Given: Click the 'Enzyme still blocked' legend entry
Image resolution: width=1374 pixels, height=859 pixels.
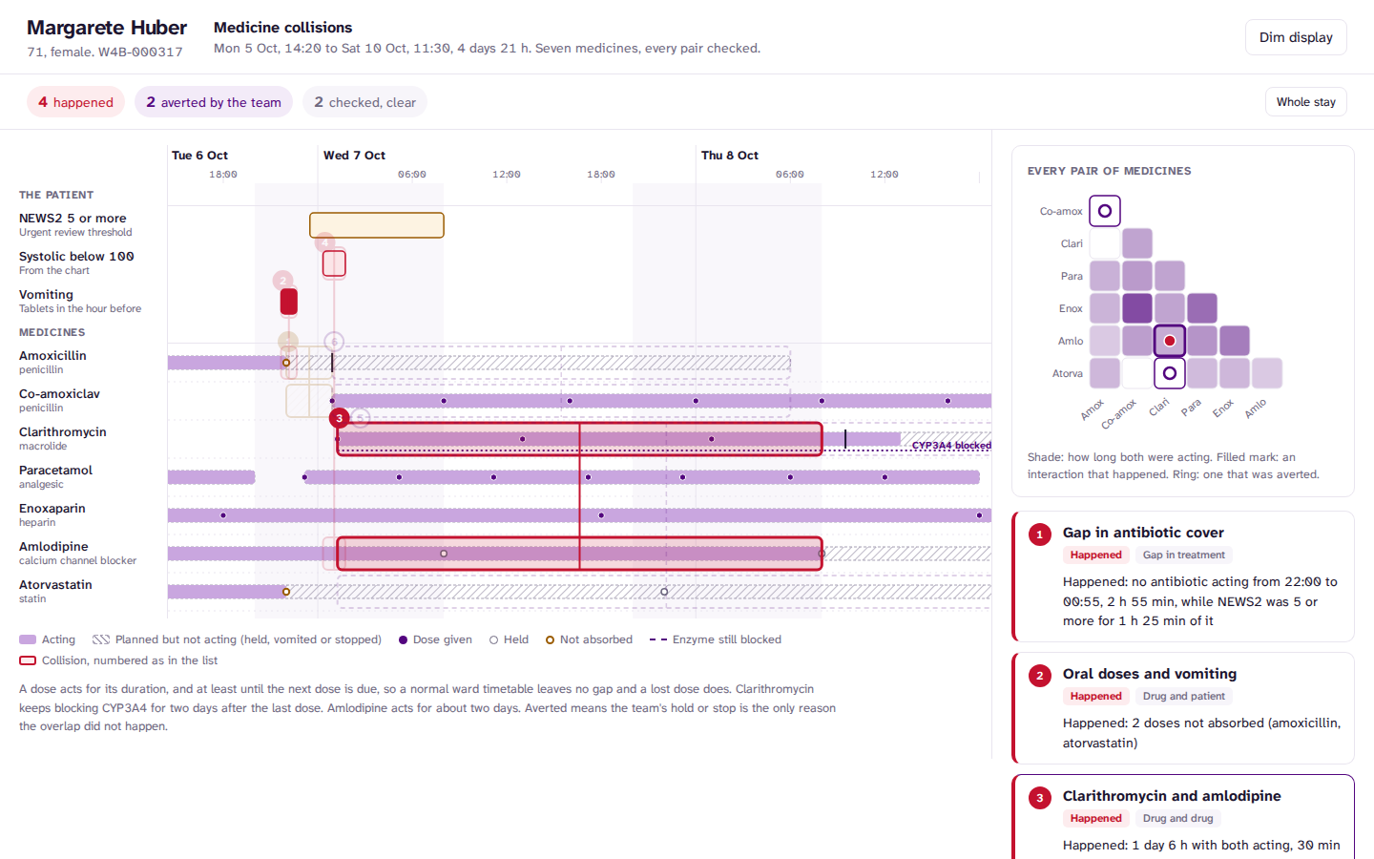Looking at the screenshot, I should [x=716, y=639].
